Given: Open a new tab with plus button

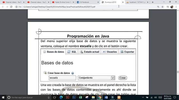Looking at the screenshot, I should (x=153, y=2).
